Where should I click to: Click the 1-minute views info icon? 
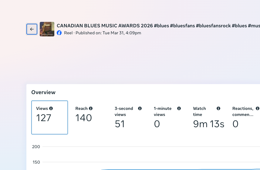[179, 108]
